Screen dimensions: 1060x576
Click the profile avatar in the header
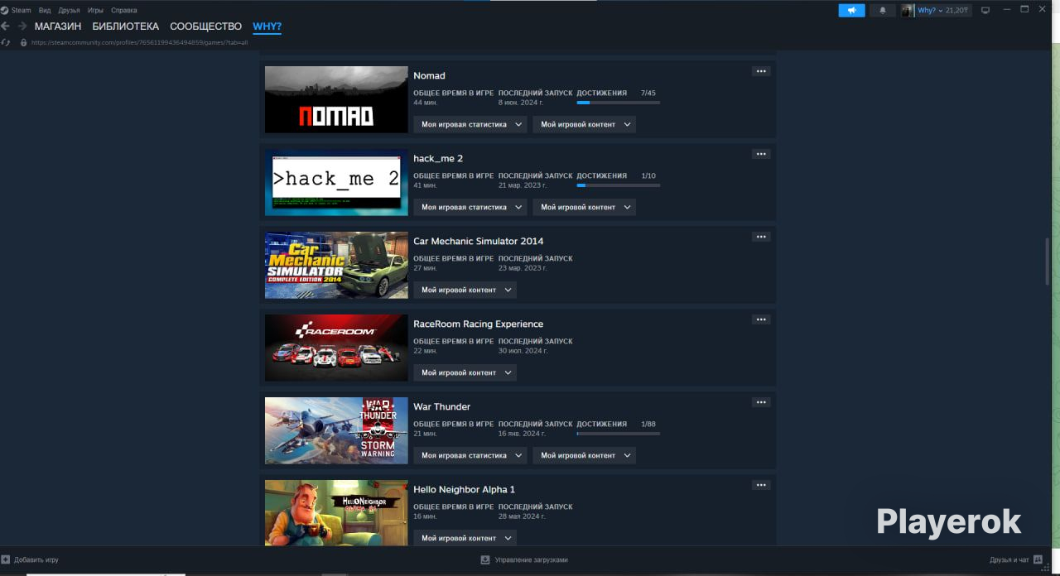point(908,11)
